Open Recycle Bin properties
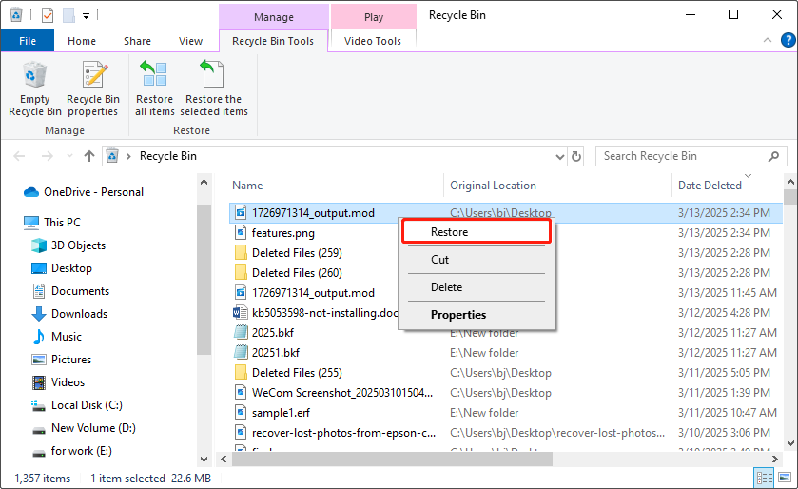 tap(93, 89)
